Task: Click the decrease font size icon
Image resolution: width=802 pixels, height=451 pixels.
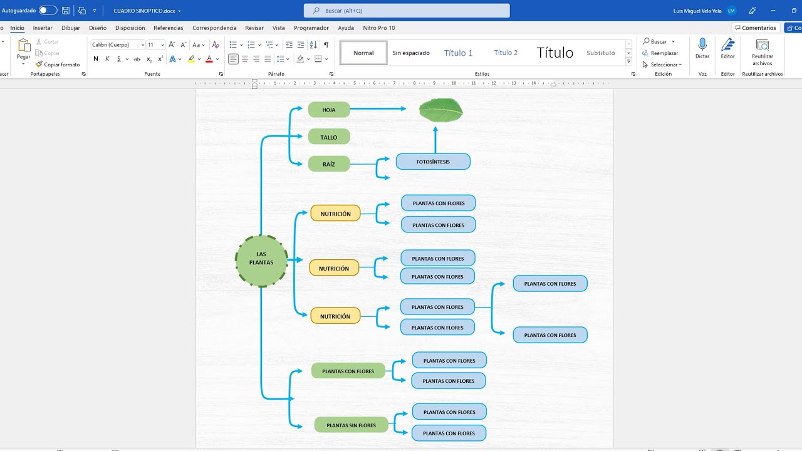Action: pos(184,45)
